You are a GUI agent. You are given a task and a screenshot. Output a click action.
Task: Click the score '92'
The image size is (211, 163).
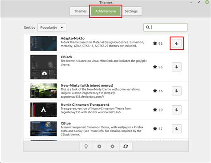coord(160,44)
